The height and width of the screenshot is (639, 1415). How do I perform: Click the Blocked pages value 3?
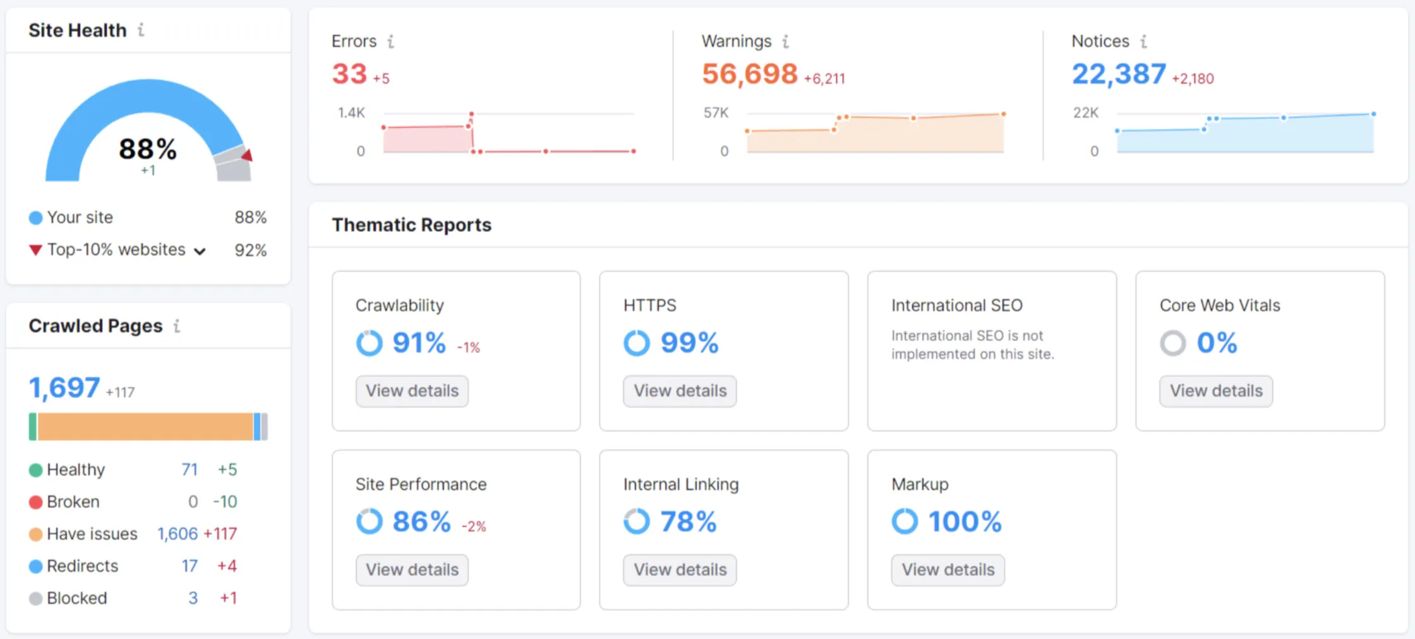(193, 598)
